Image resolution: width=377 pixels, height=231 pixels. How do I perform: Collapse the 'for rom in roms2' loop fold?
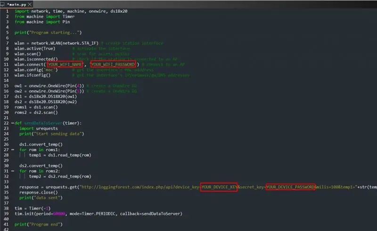13,171
